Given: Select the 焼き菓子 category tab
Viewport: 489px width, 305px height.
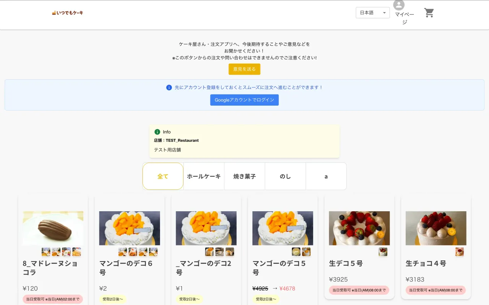Looking at the screenshot, I should point(244,177).
